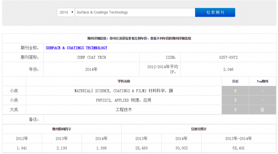Click the gray zone 2 cell
The height and width of the screenshot is (154, 278).
click(235, 91)
